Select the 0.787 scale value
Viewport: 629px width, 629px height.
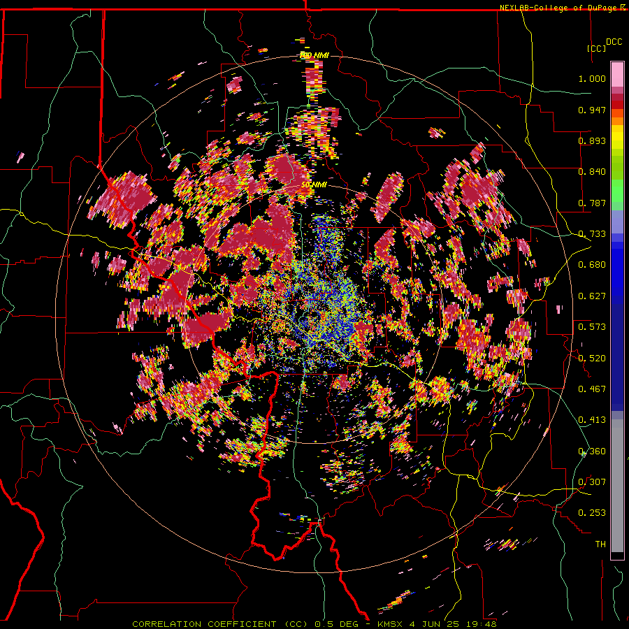tap(592, 203)
